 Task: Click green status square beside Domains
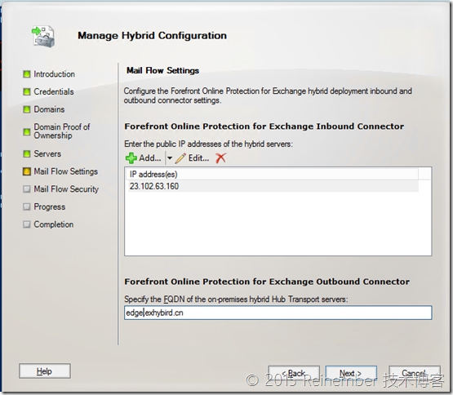27,109
